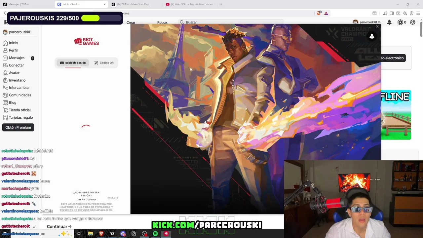Click the electrónico button behind the Riot window
The width and height of the screenshot is (423, 238).
(x=392, y=58)
